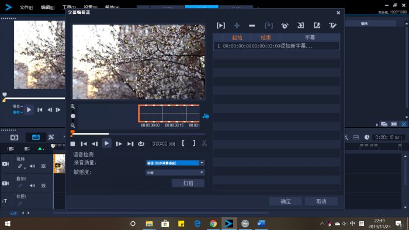
Task: Play the project in main preview panel
Action: pyautogui.click(x=29, y=110)
